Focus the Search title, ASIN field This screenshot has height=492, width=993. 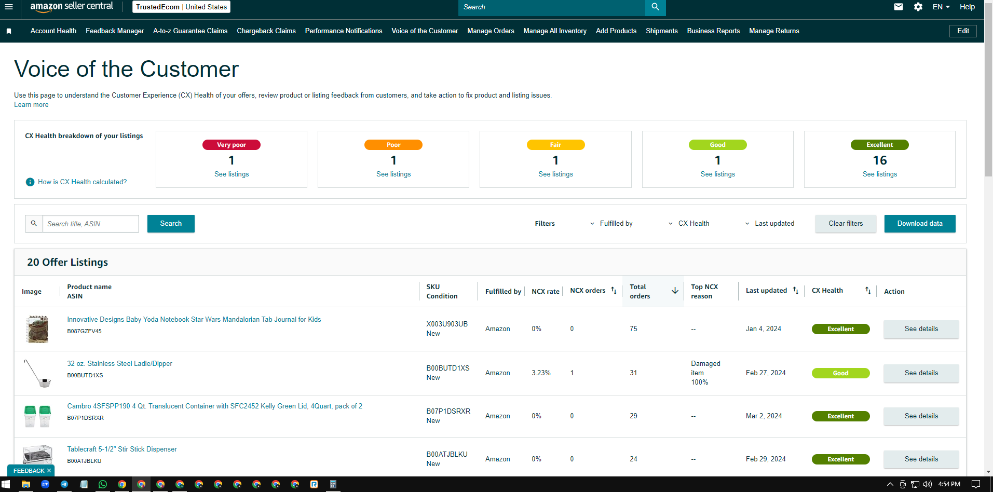(91, 224)
